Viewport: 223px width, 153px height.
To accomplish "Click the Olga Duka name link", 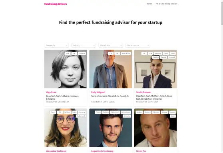I will [51, 92].
